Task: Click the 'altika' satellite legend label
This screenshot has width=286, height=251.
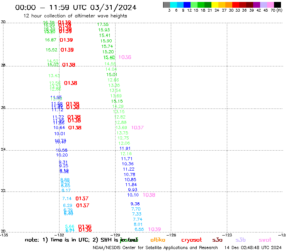Action: coord(158,240)
